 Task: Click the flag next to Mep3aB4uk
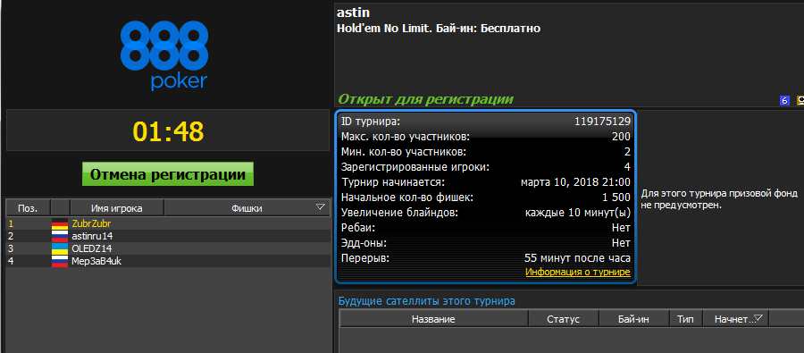[60, 261]
